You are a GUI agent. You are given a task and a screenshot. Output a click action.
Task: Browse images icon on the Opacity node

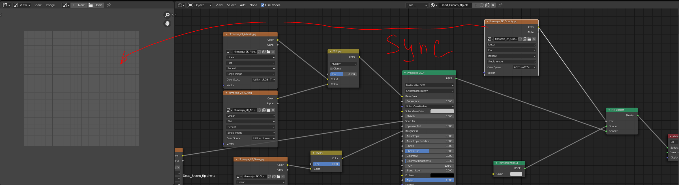tap(490, 39)
